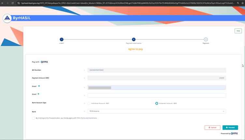Click the browser zoom magnifier icon

pos(238,3)
